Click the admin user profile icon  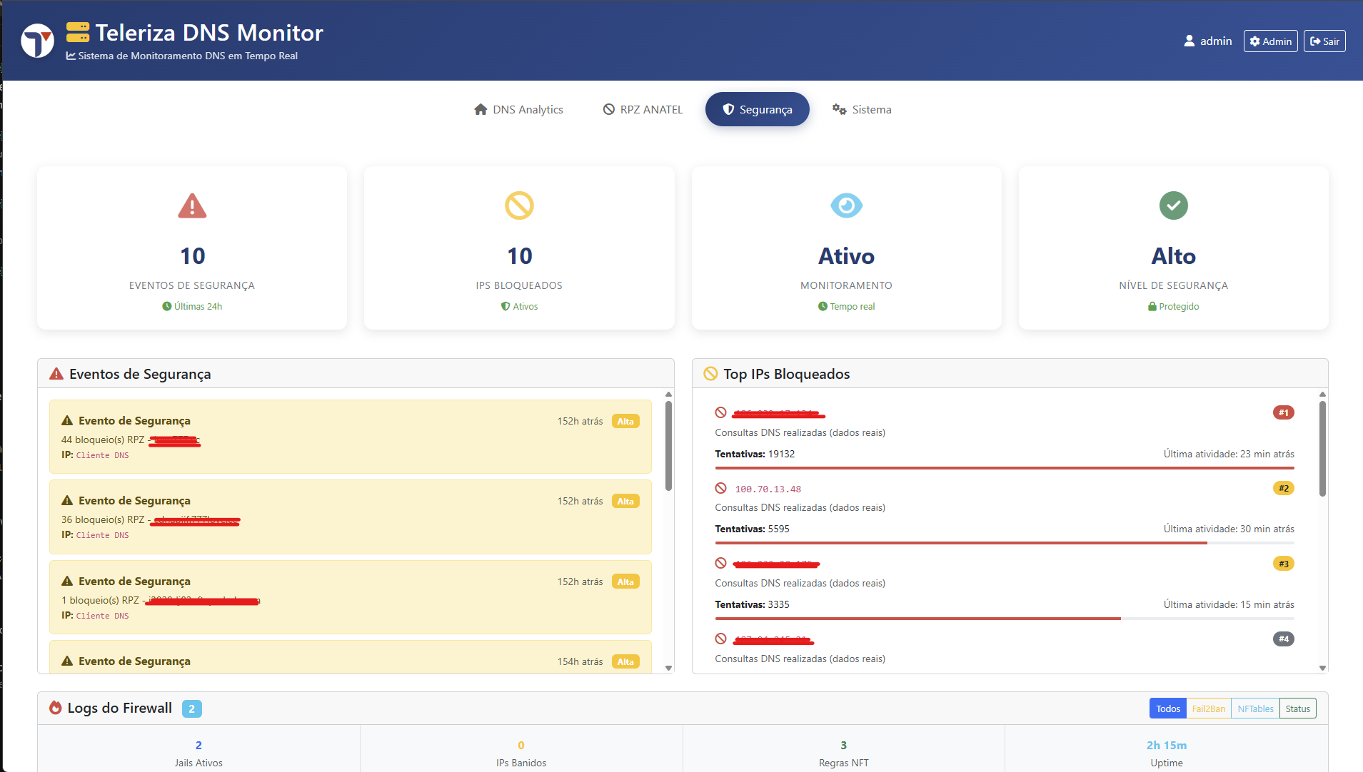[x=1189, y=41]
